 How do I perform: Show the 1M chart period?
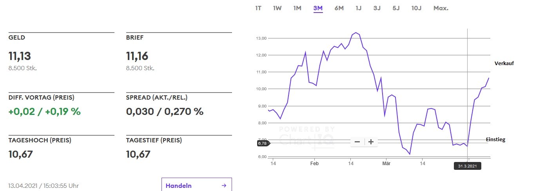(297, 8)
